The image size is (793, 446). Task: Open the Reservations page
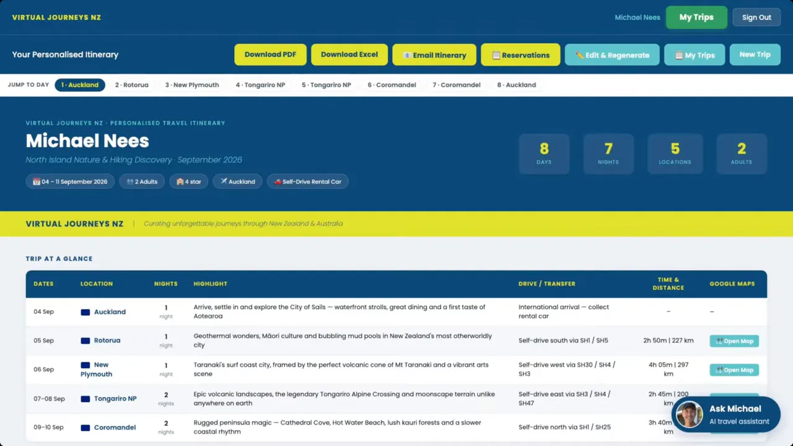coord(520,55)
